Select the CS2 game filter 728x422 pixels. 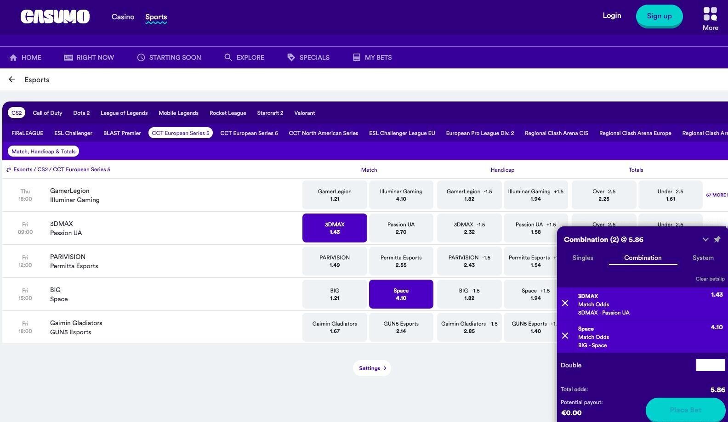17,113
